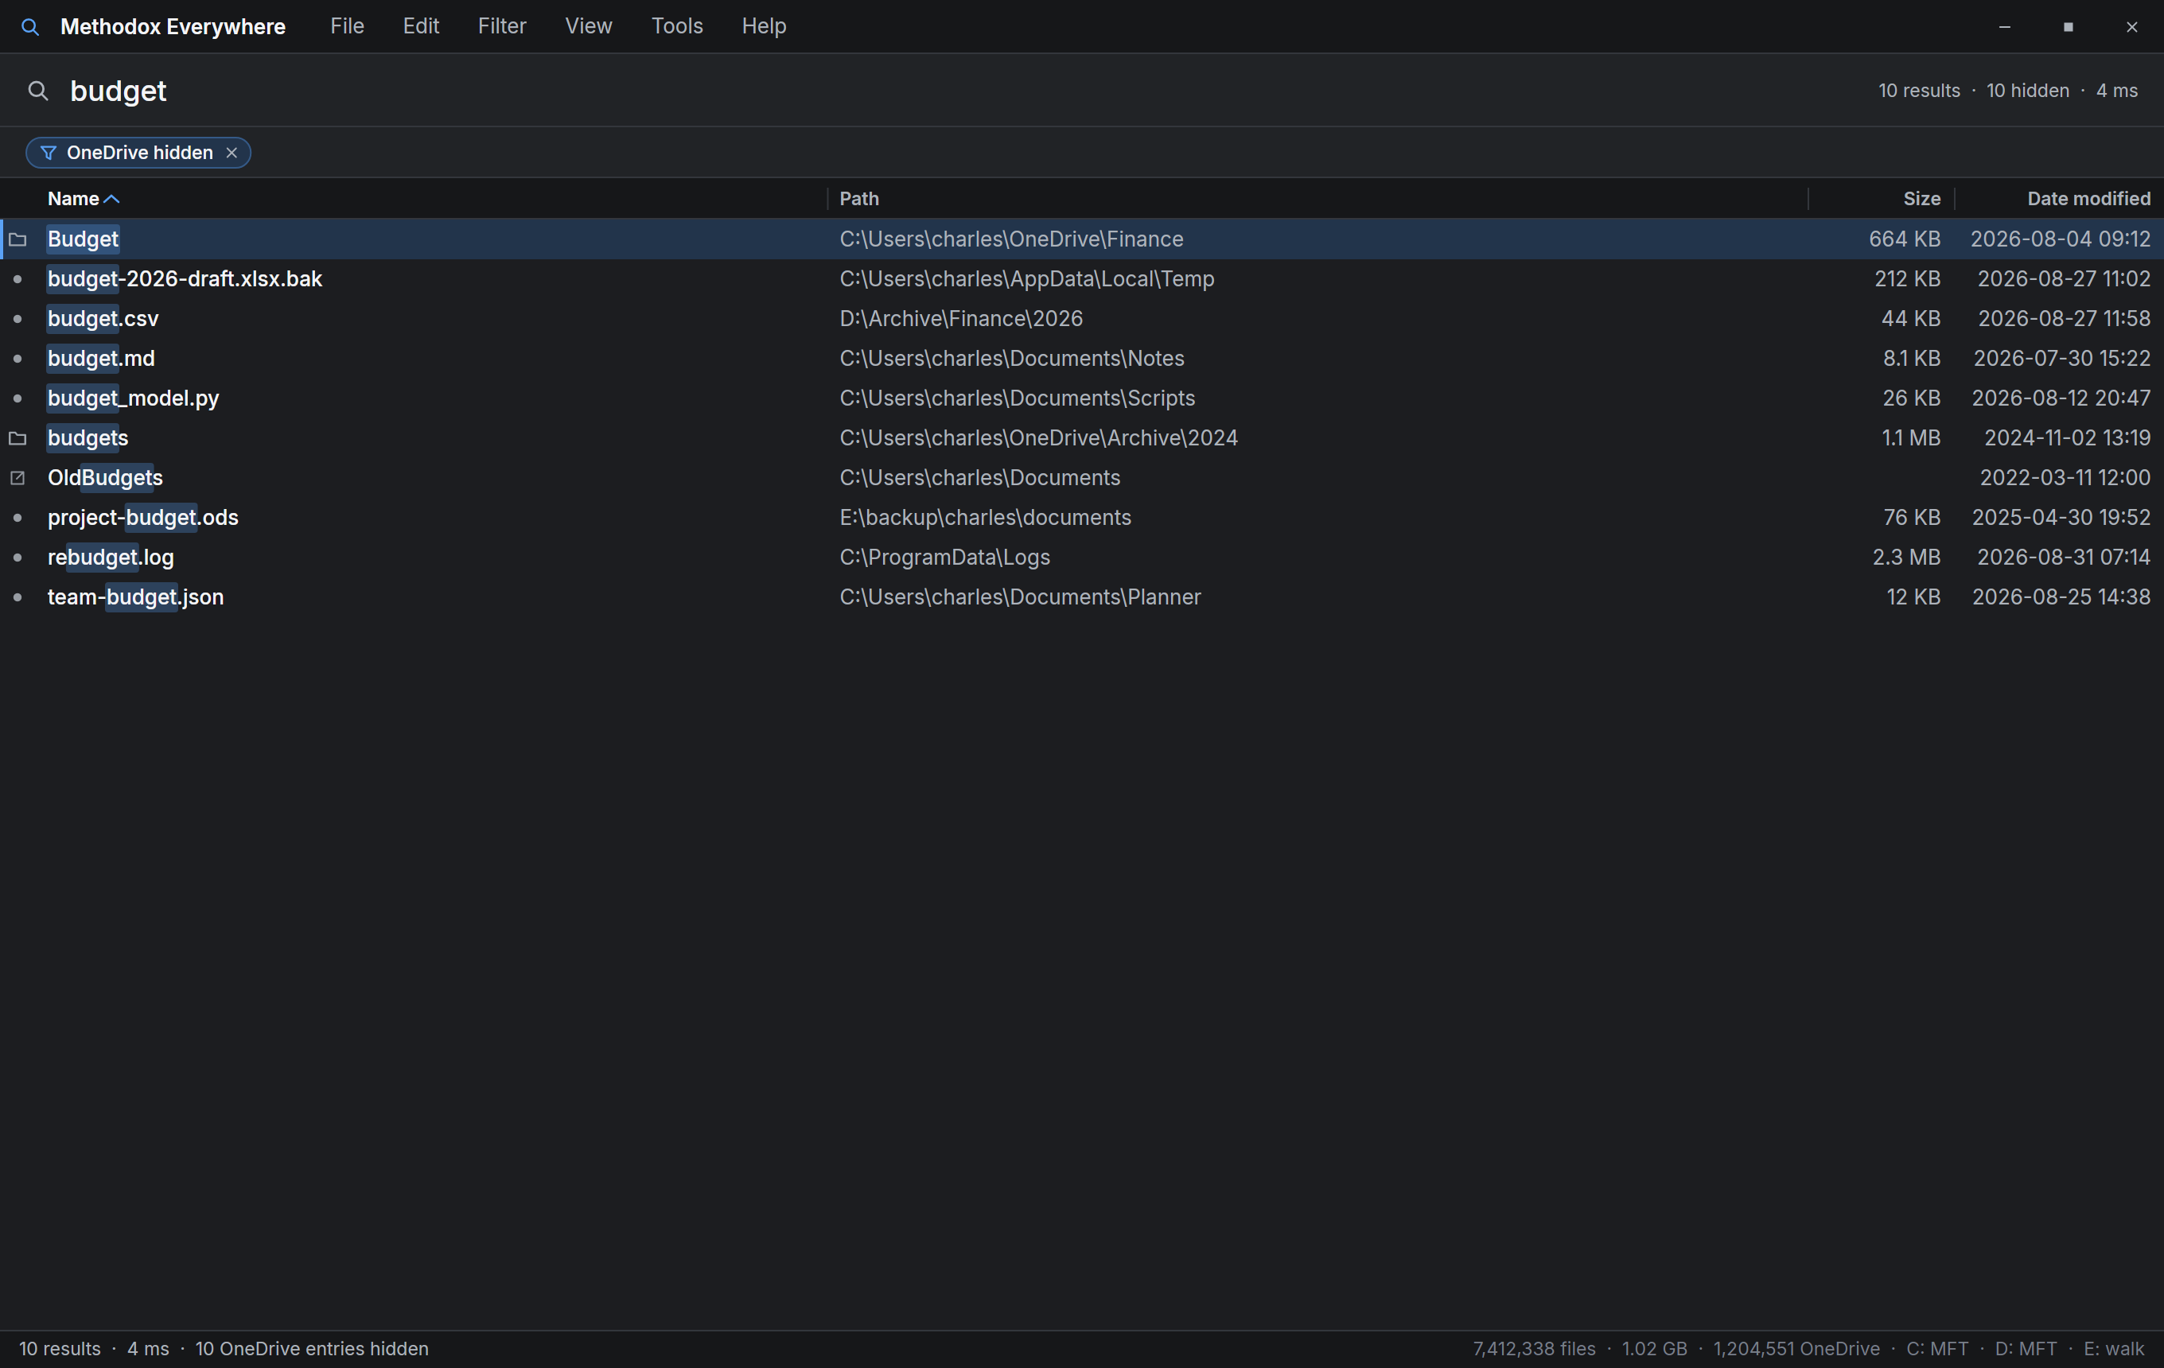Screen dimensions: 2164x1368
Task: Click status bar text 10 OneDrive entries hidden
Action: pos(312,1349)
